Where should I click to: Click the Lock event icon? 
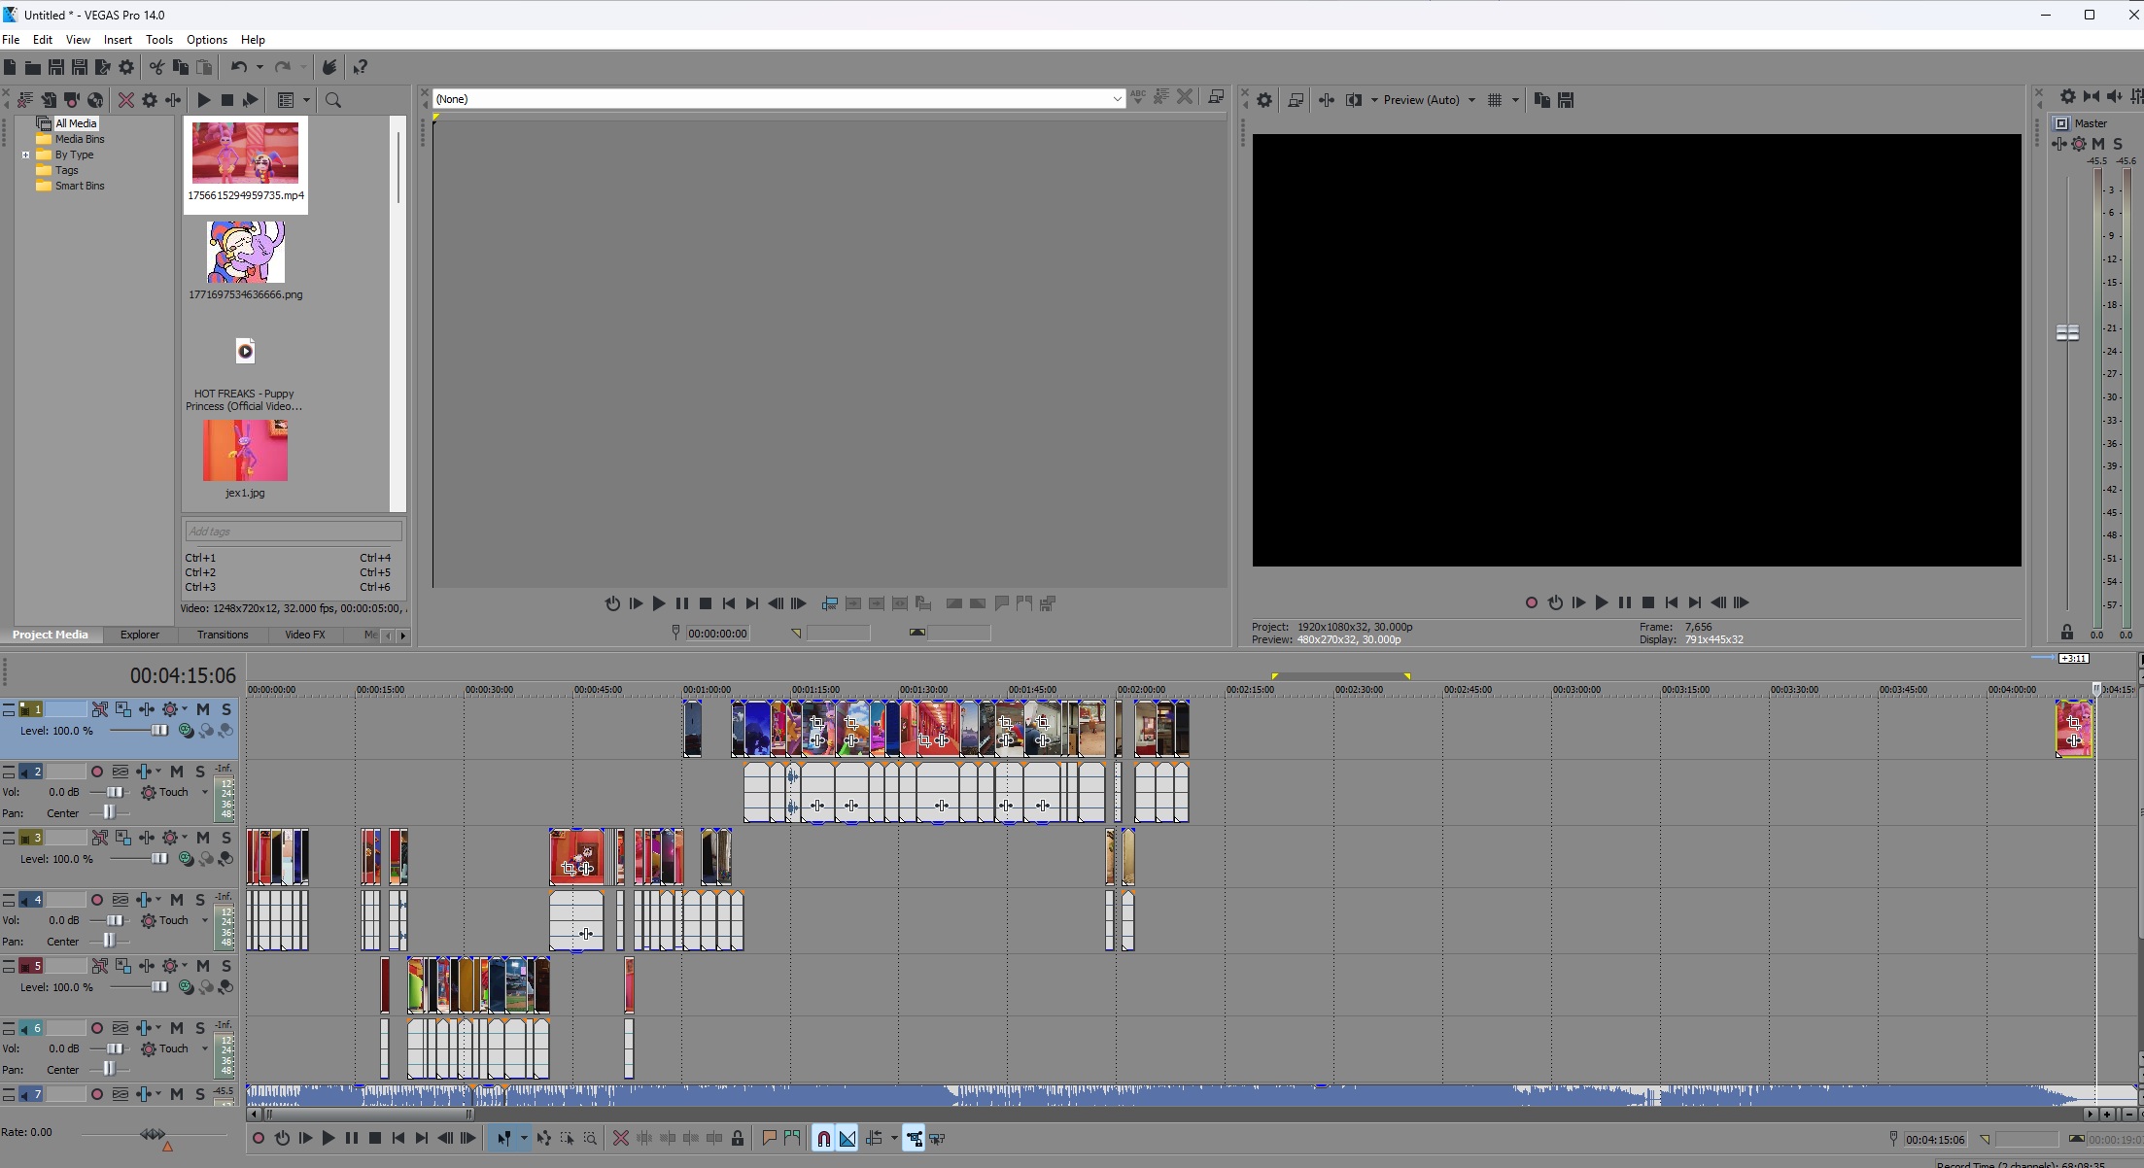[738, 1138]
